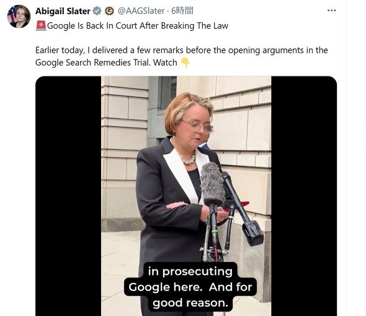Click the Justice Department seal affiliation badge
The image size is (366, 316).
(x=109, y=11)
